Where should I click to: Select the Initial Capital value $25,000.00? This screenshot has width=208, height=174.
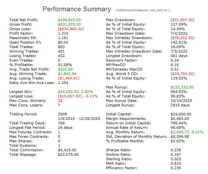click(x=181, y=114)
